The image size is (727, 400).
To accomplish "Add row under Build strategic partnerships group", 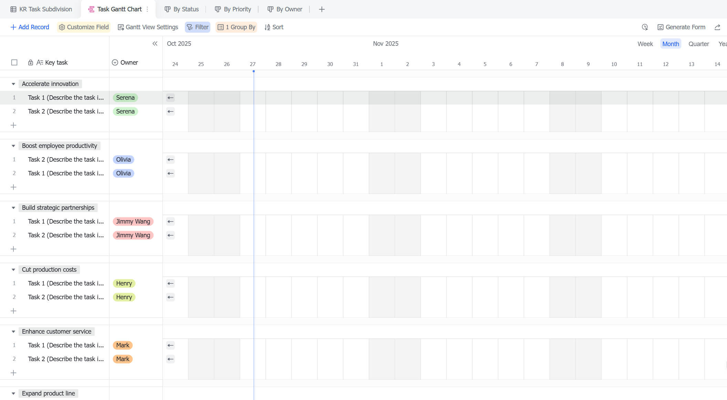I will [x=13, y=249].
